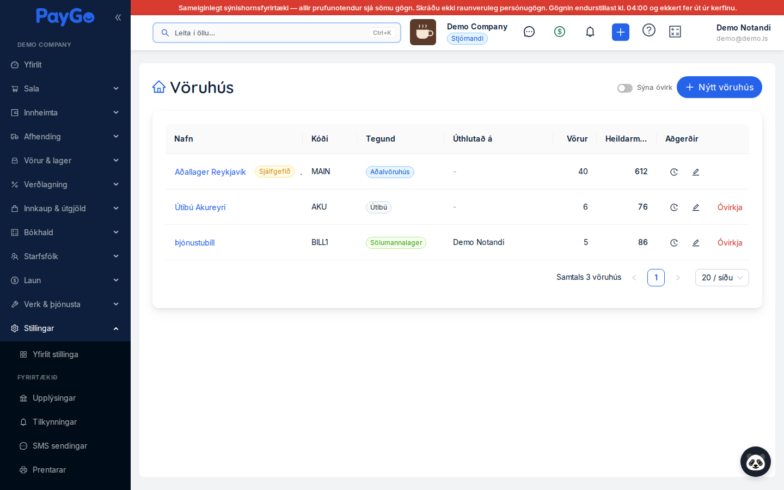Deactivate Þjónustubíll with Óvirkja

pos(730,243)
